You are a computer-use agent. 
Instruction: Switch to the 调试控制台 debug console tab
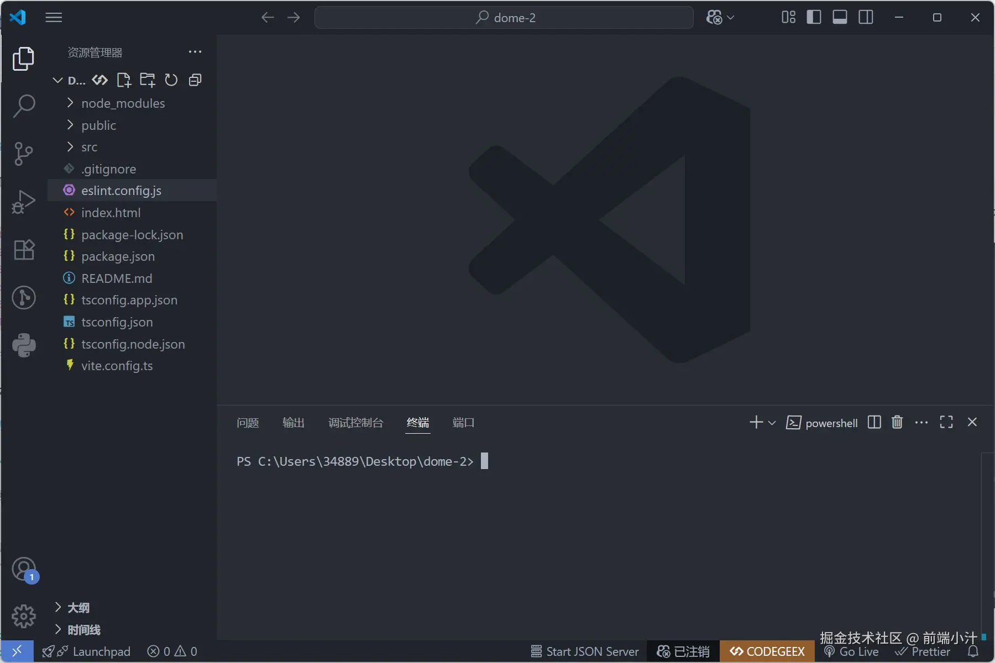click(x=356, y=423)
